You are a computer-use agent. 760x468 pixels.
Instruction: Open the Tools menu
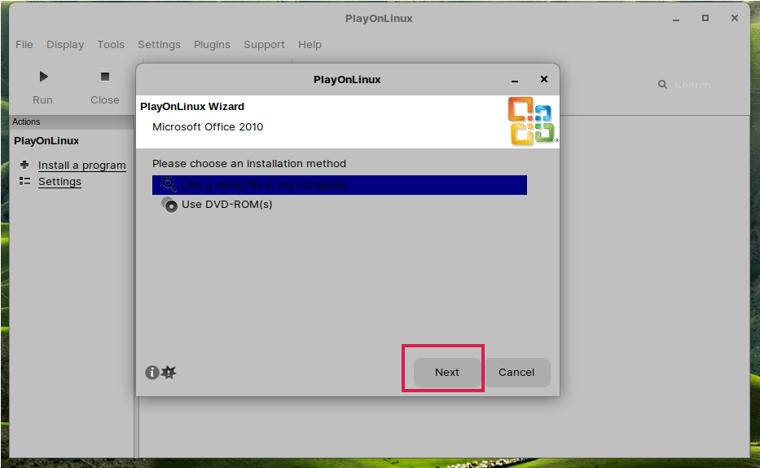(x=111, y=45)
